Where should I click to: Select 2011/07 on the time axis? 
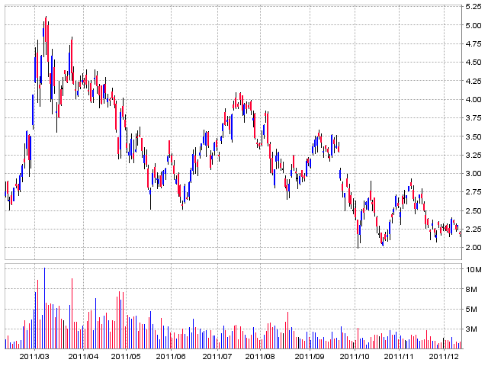(x=217, y=356)
